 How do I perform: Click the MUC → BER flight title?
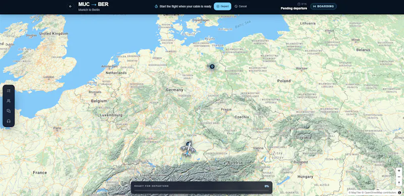tap(93, 5)
